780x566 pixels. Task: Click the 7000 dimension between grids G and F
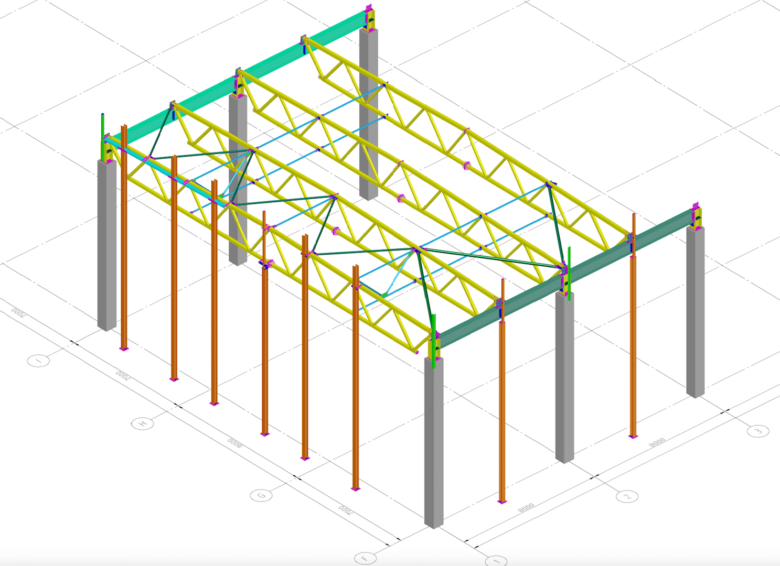click(345, 509)
